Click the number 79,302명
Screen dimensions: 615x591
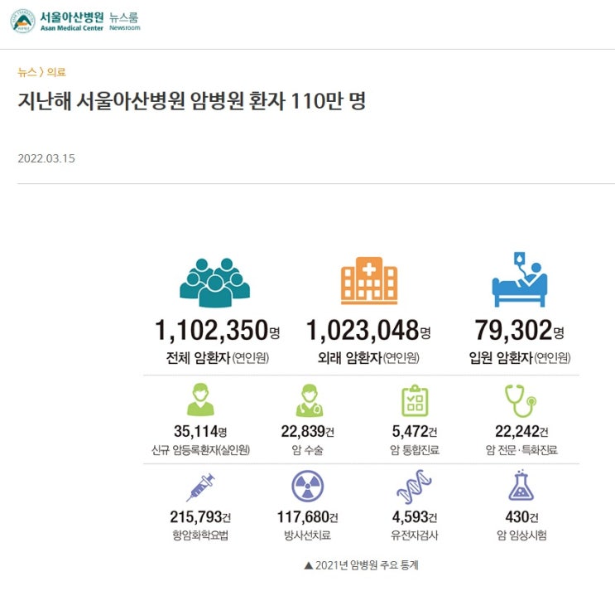coord(520,330)
